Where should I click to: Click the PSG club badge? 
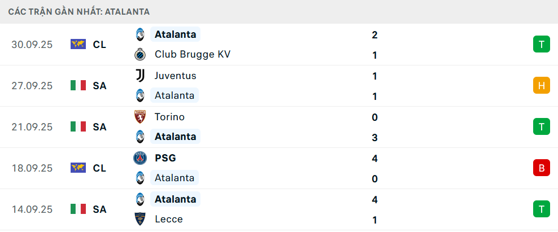(x=139, y=158)
